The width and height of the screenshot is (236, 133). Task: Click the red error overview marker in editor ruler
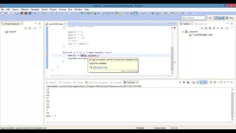pos(175,62)
